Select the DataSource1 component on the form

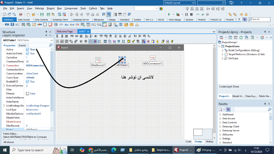pyautogui.click(x=98, y=60)
